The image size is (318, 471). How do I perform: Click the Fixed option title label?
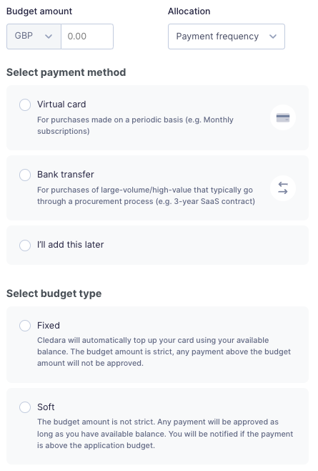[x=49, y=325]
